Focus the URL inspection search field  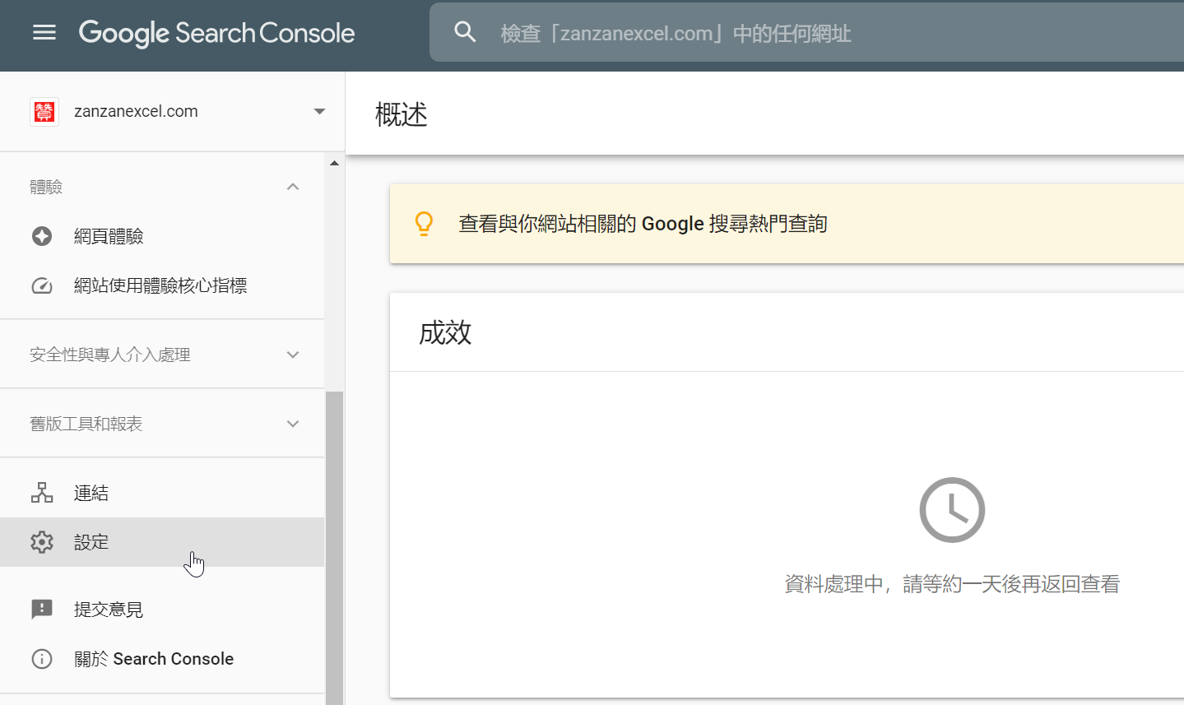tap(806, 33)
